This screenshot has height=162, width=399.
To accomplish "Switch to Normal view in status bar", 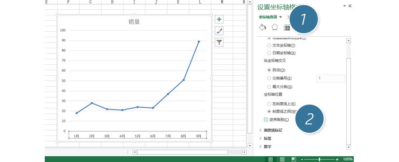I will (270, 159).
